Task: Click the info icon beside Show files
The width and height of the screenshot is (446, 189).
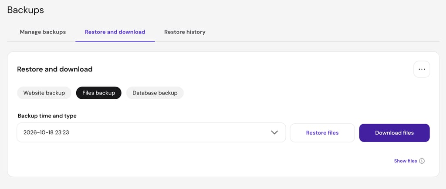Action: point(422,161)
